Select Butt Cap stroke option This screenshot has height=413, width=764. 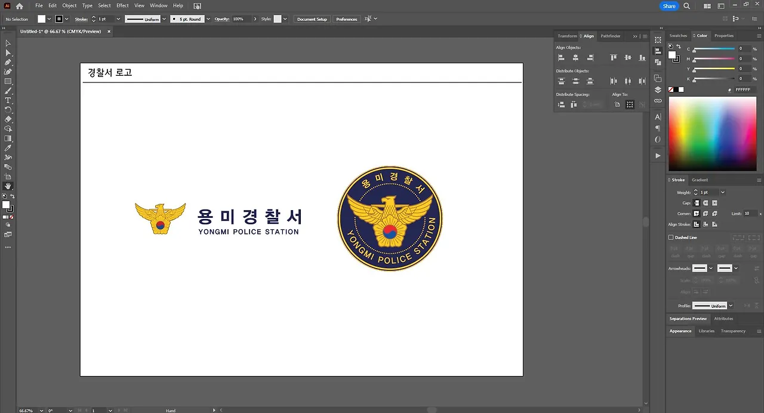coord(697,203)
